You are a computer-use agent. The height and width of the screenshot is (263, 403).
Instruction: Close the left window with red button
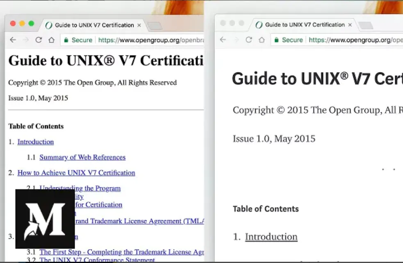pos(13,24)
